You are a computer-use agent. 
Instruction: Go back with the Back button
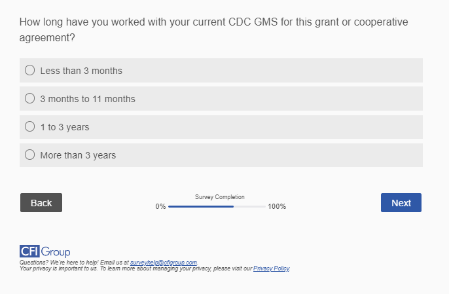41,203
